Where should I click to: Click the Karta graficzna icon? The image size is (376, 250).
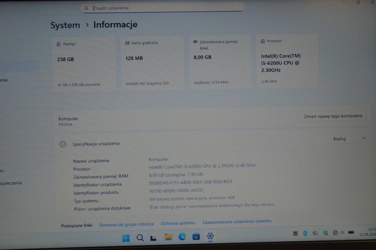point(127,43)
